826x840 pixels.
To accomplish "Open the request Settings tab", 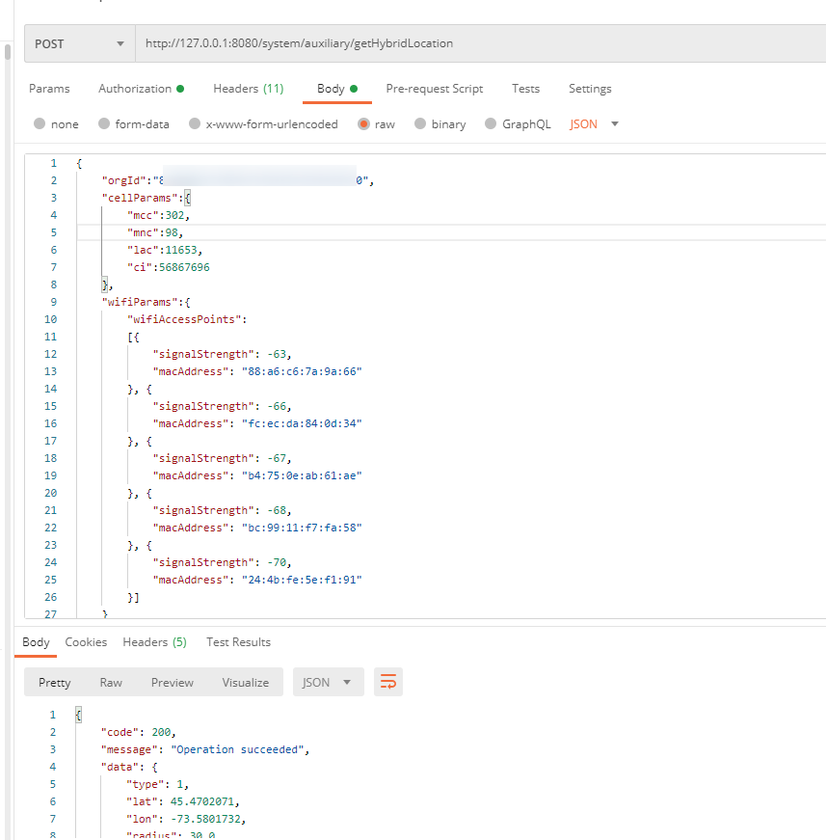I will 590,89.
